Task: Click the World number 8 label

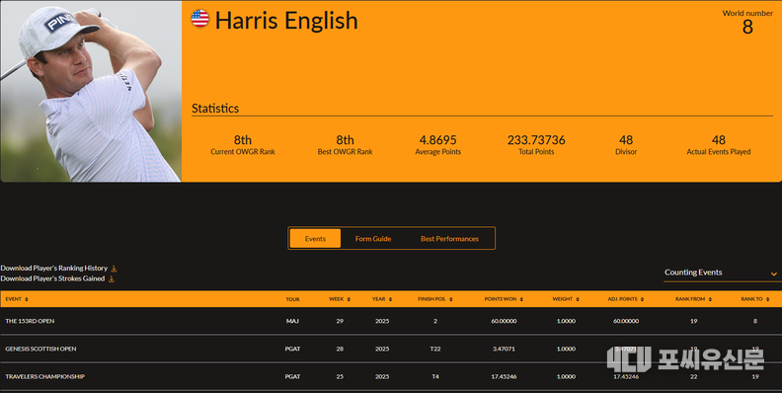Action: [747, 22]
